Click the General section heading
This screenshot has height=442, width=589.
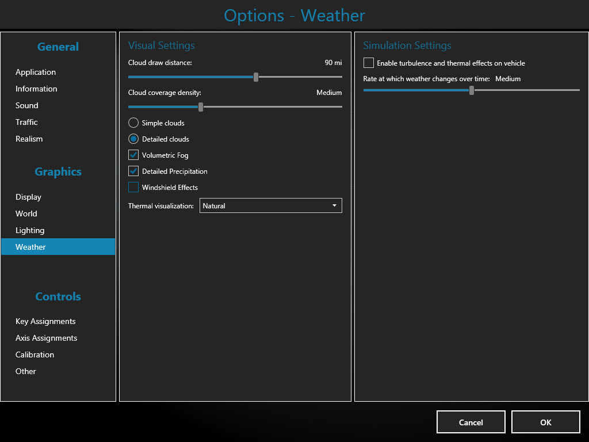coord(58,47)
